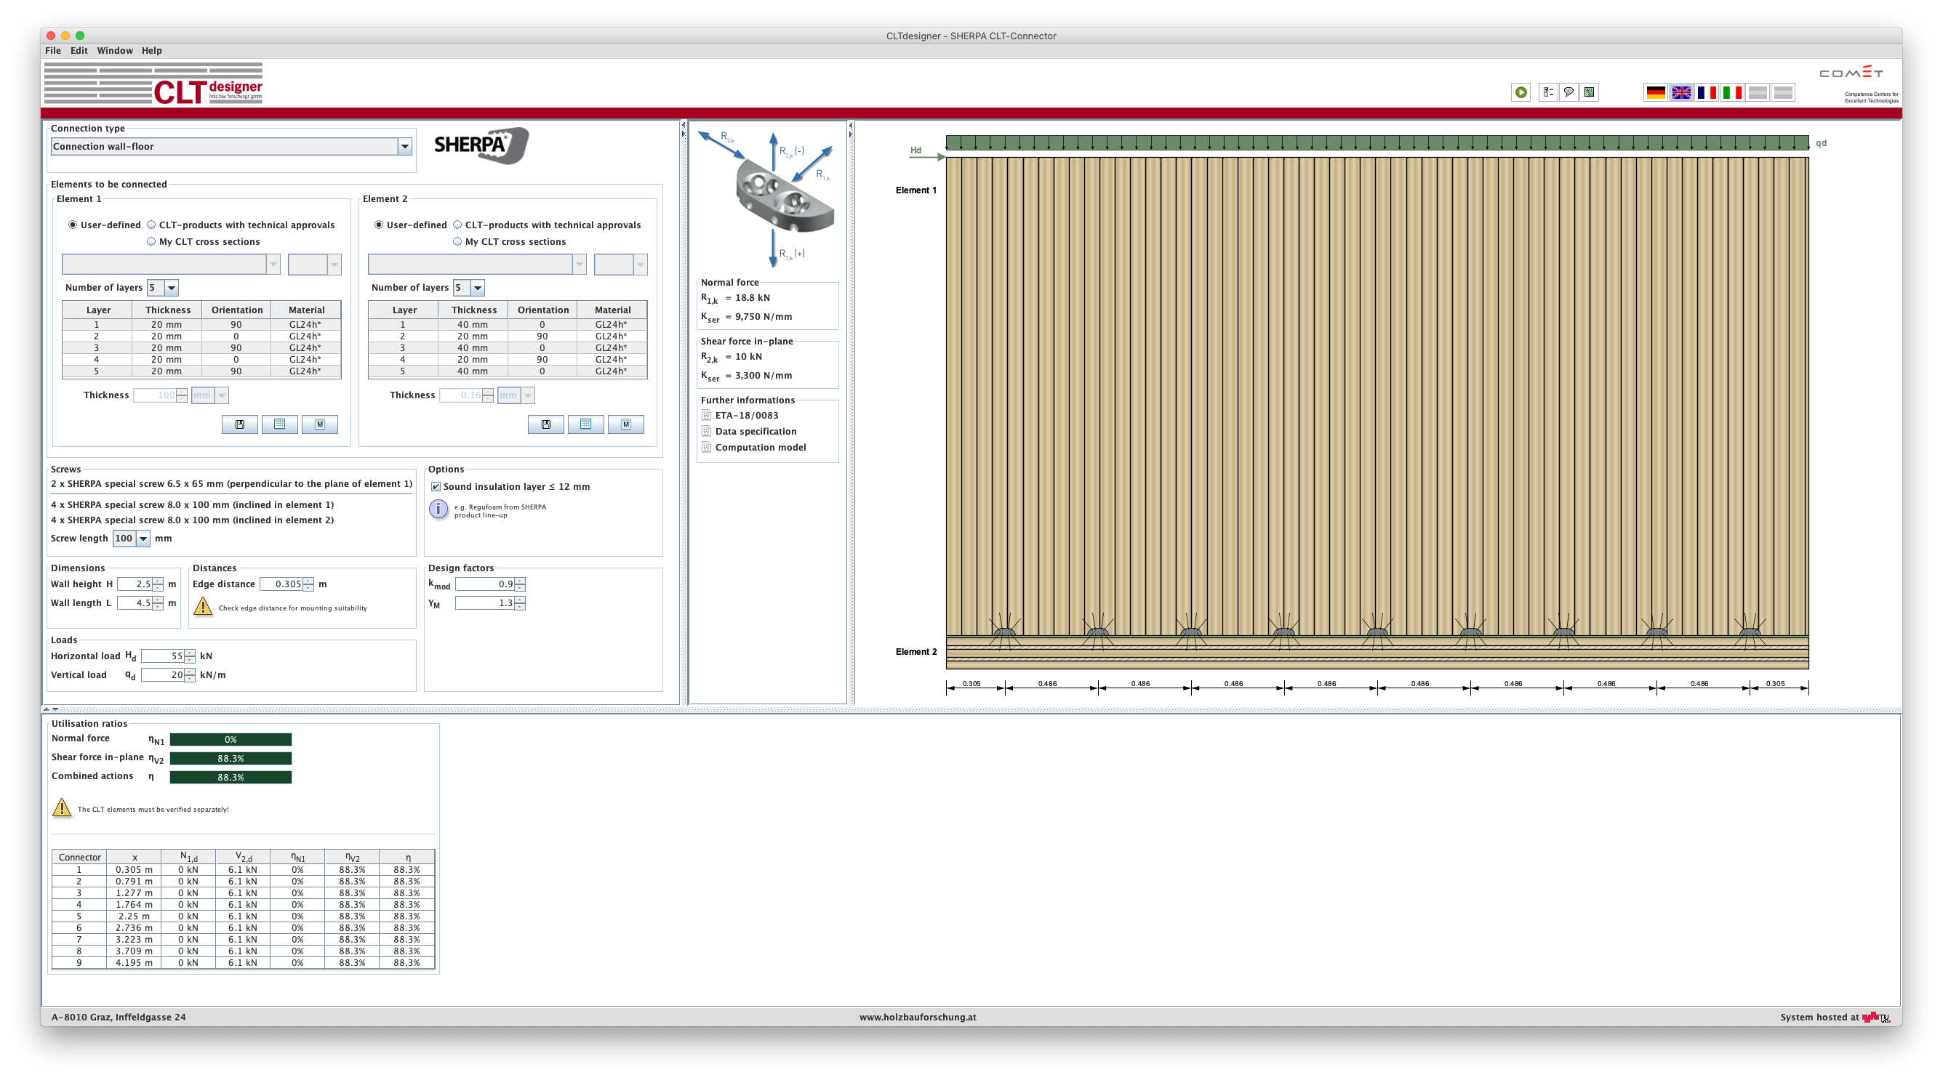Click the floppy disk save icon under Element 1
Viewport: 1943px width, 1080px height.
click(x=240, y=424)
